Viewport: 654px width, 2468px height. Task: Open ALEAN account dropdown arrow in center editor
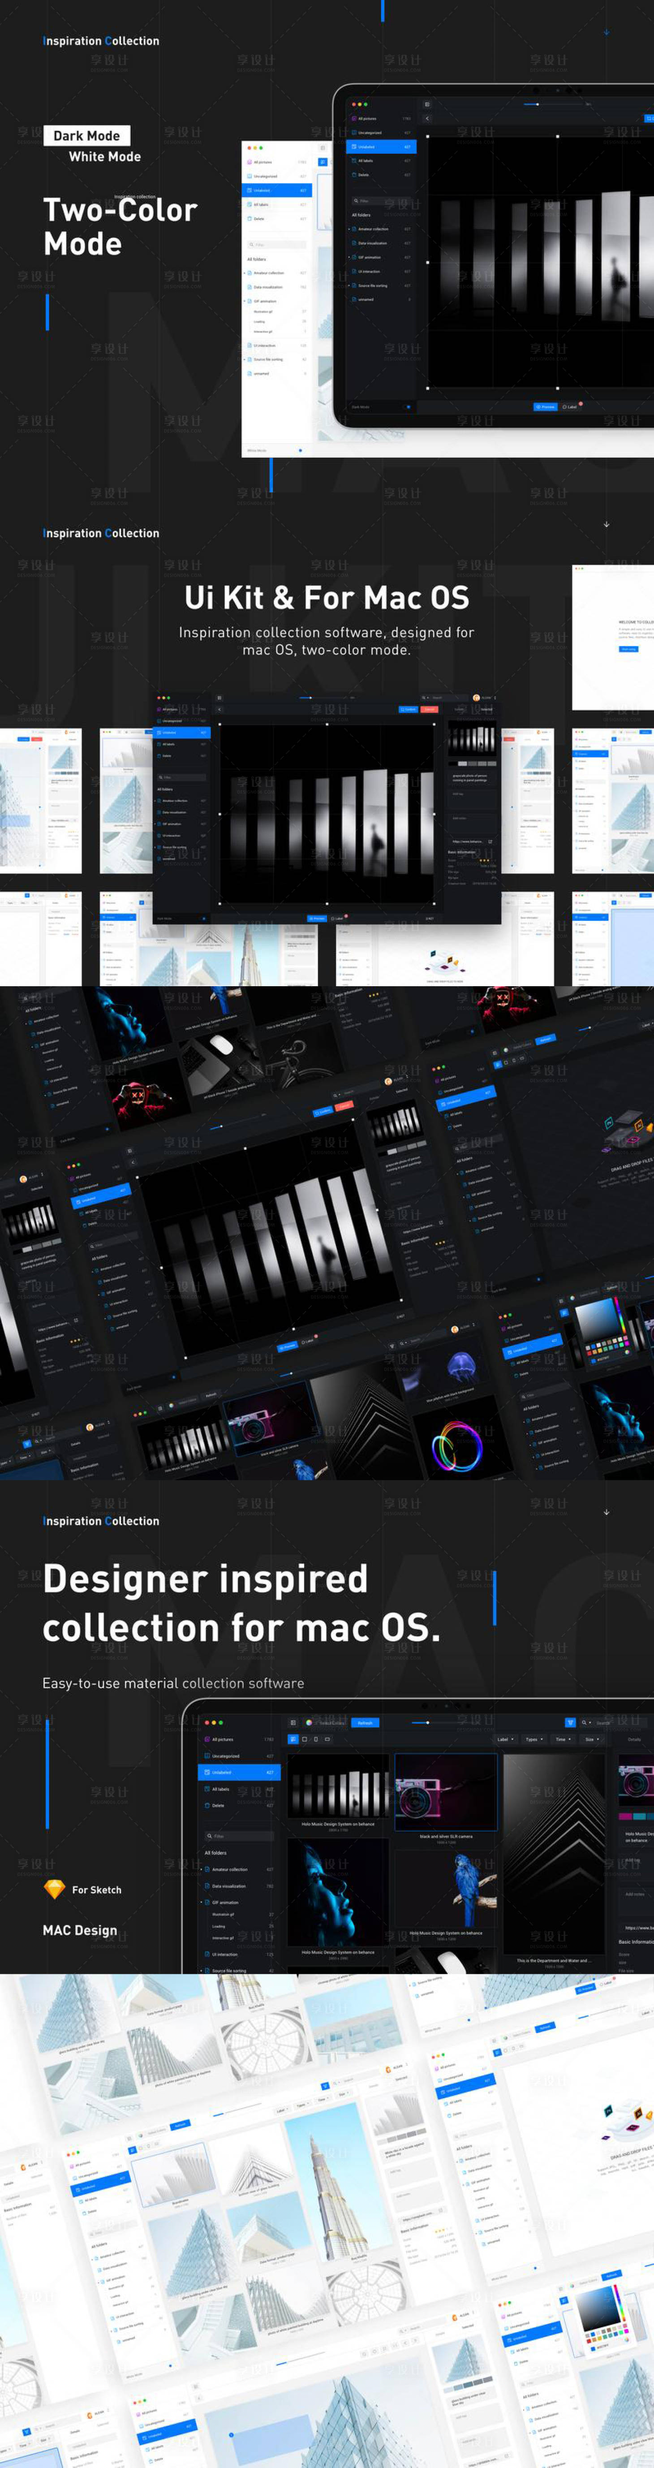[x=495, y=699]
